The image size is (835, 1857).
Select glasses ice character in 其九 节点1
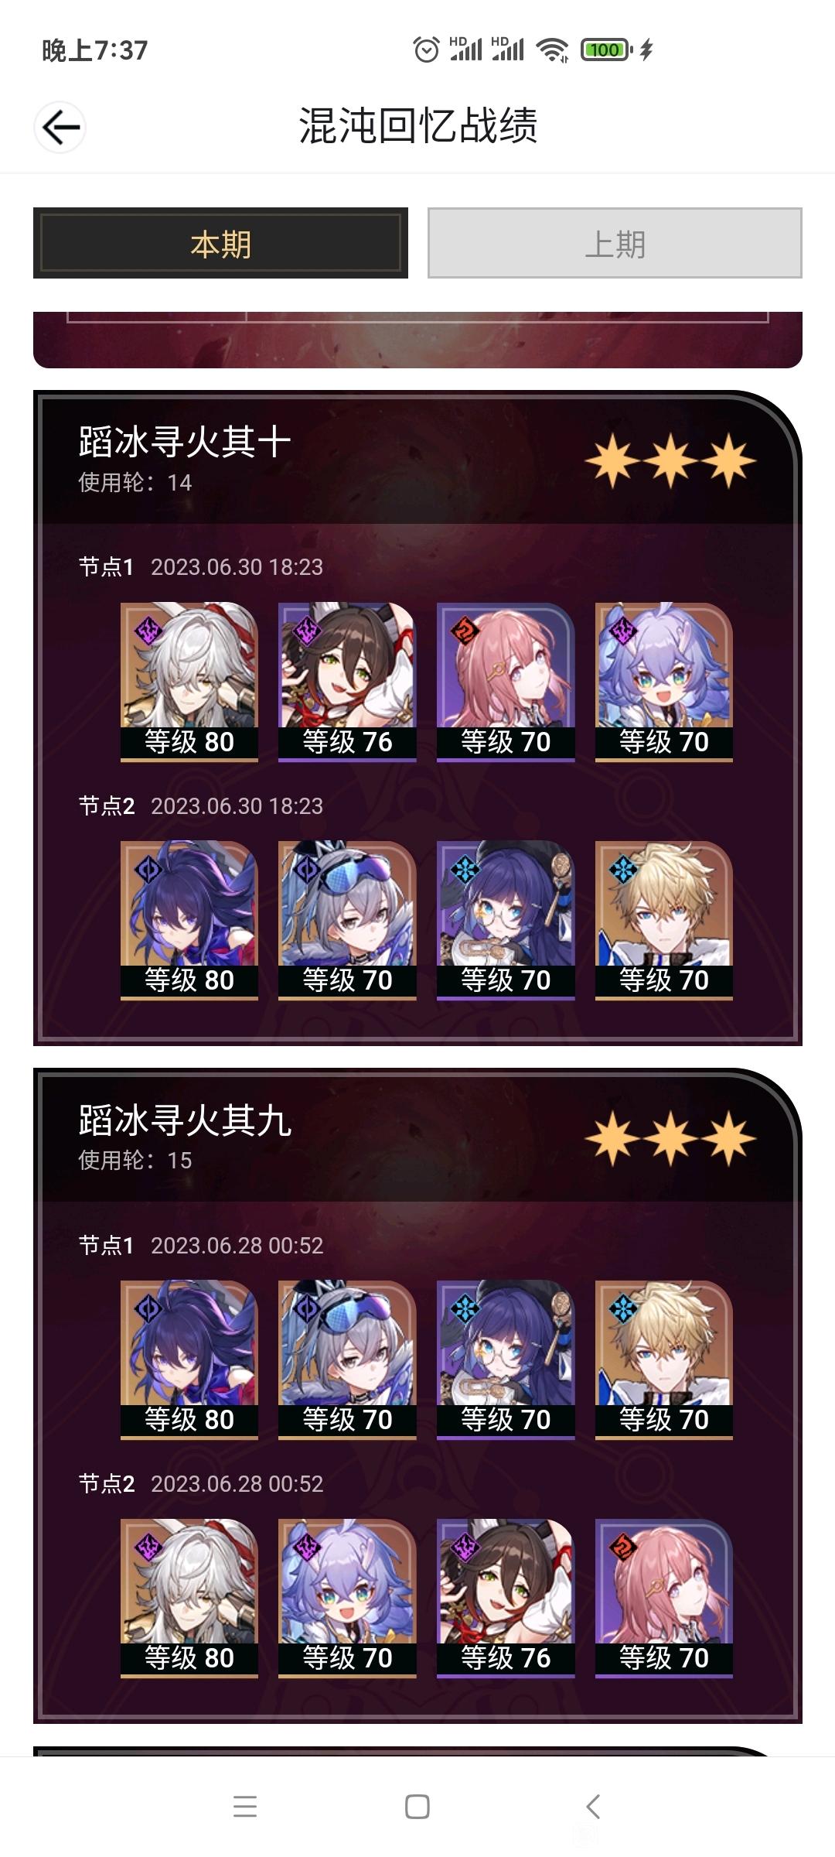[506, 1360]
